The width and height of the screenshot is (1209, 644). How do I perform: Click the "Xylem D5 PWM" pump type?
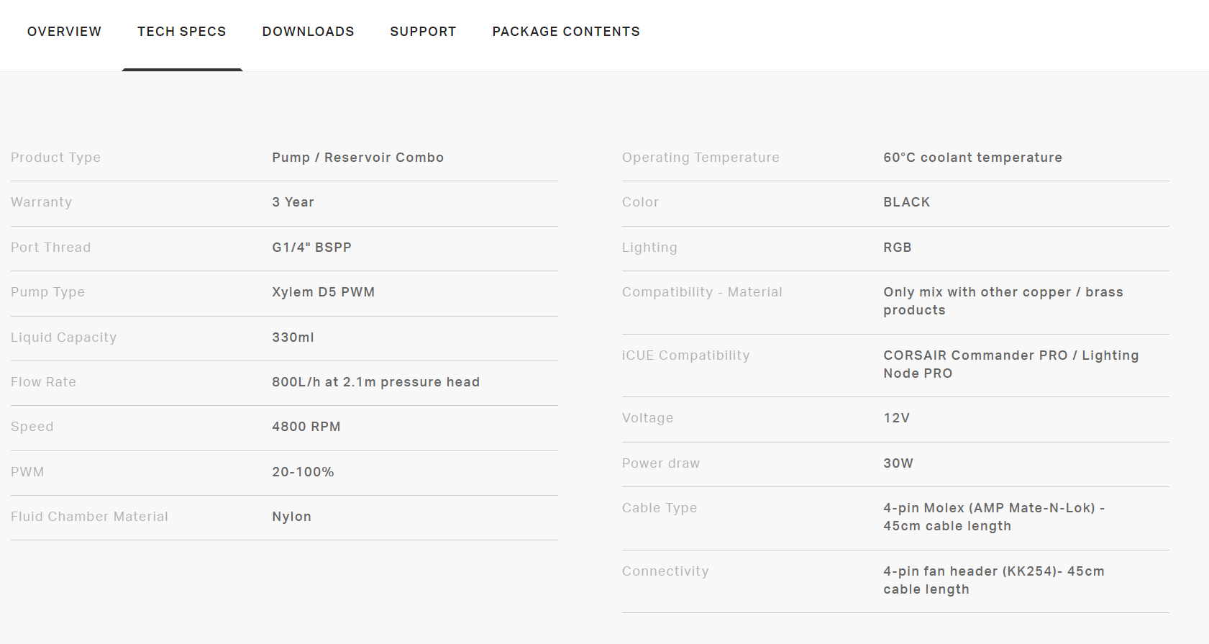323,292
